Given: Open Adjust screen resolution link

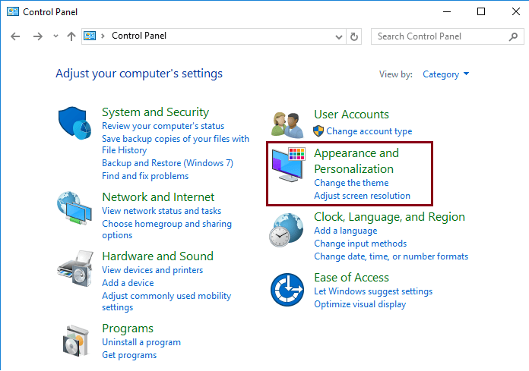Looking at the screenshot, I should [x=362, y=196].
